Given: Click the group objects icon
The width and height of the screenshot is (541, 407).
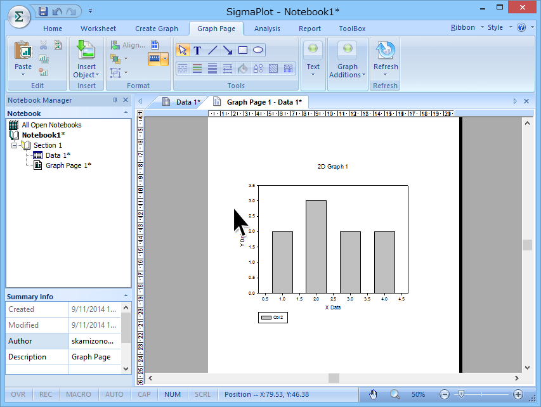Looking at the screenshot, I should point(115,73).
